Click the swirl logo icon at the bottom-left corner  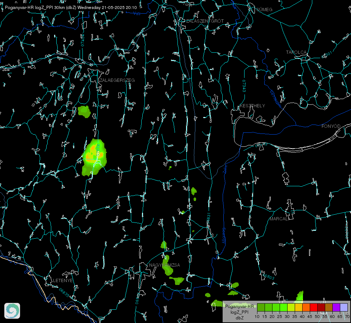(12, 311)
